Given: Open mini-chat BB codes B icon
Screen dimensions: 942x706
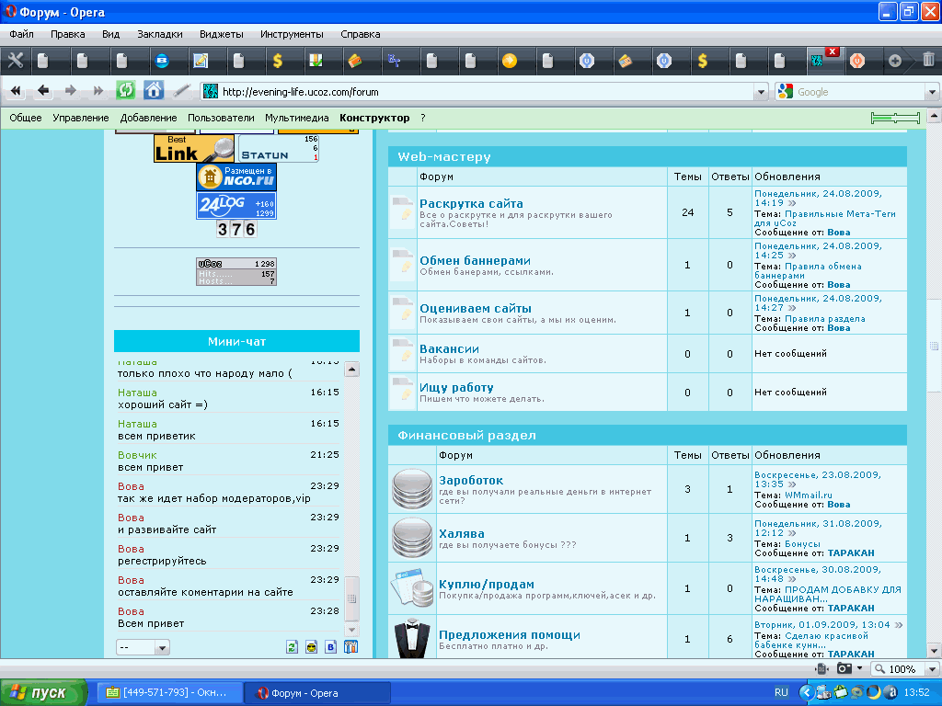Looking at the screenshot, I should coord(331,647).
